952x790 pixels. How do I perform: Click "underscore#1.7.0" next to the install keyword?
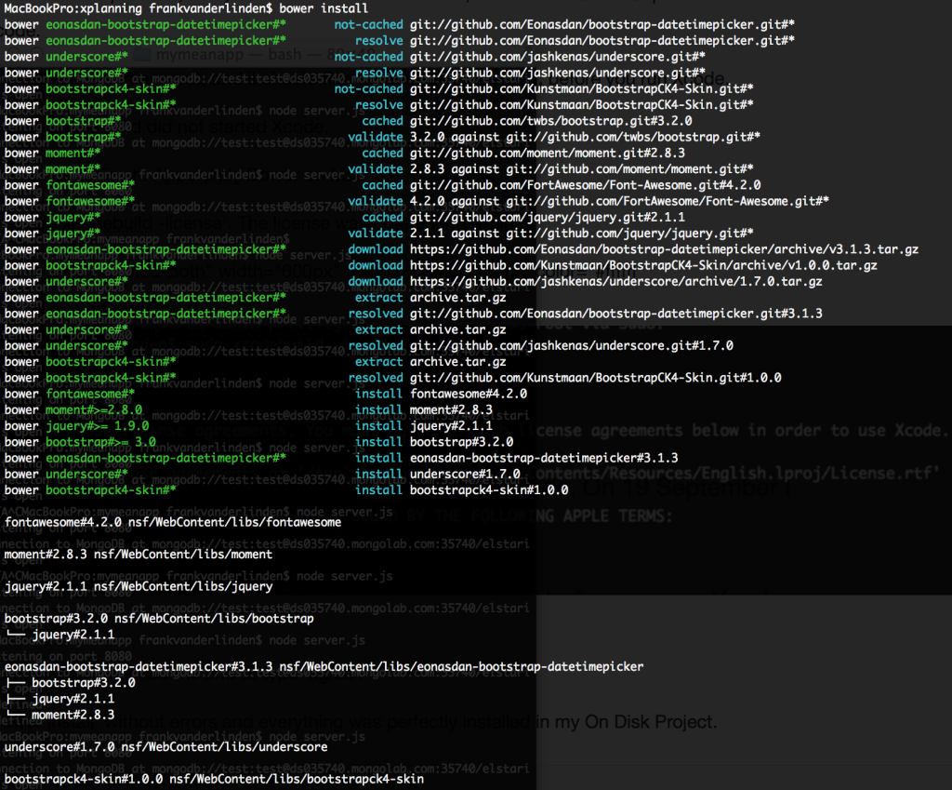(x=465, y=474)
